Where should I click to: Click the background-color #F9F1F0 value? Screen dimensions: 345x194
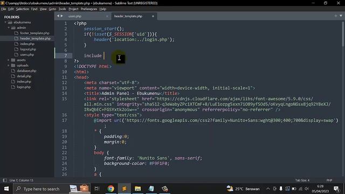(x=158, y=163)
